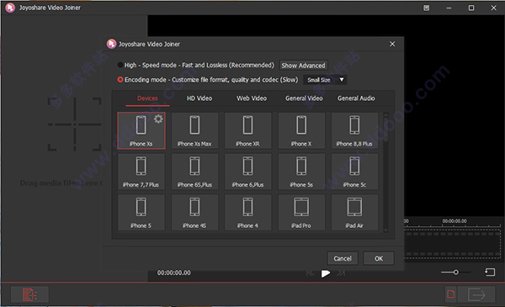Click the add media crosshair drop area

[x=75, y=124]
